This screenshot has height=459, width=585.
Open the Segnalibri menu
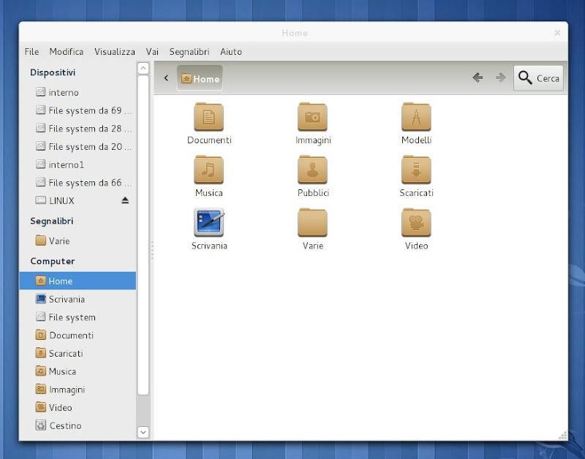point(189,51)
